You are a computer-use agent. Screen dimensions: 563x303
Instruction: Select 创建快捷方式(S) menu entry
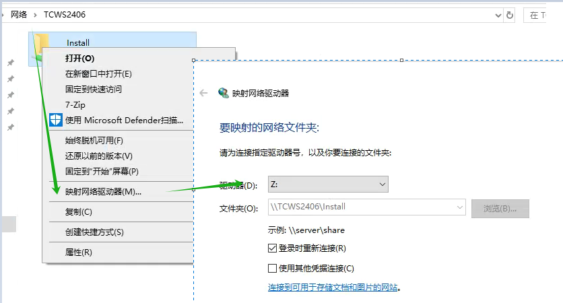[x=94, y=232]
